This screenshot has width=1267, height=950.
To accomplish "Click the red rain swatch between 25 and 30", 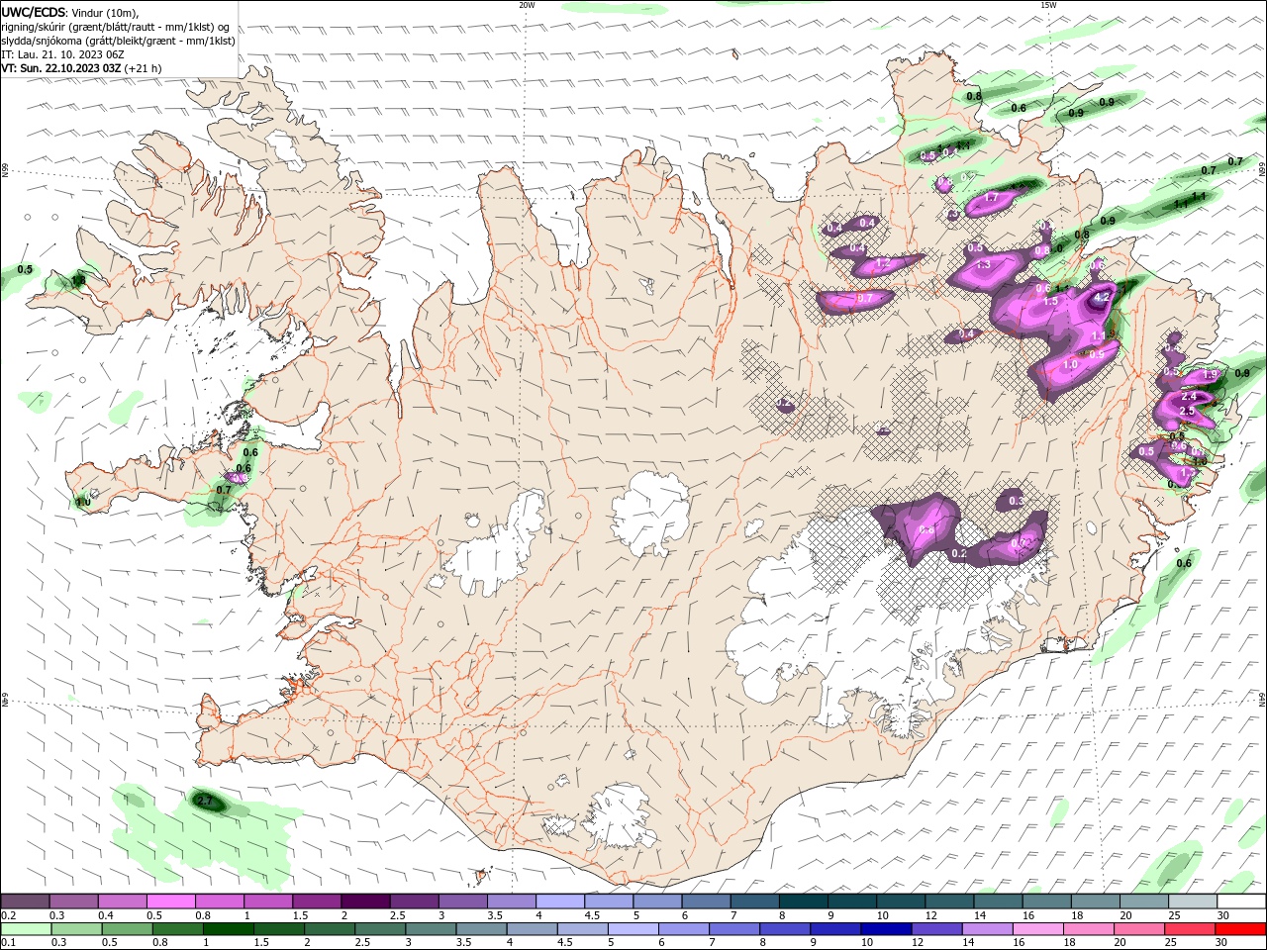I will (x=1189, y=929).
